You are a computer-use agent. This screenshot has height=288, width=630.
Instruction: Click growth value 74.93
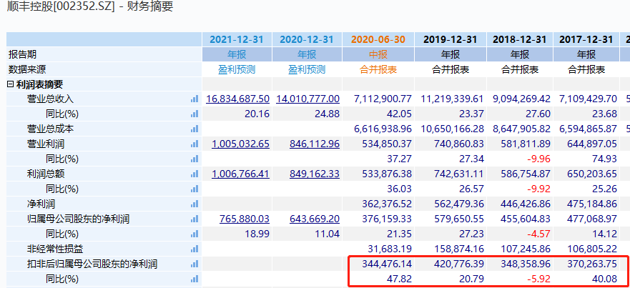click(606, 159)
